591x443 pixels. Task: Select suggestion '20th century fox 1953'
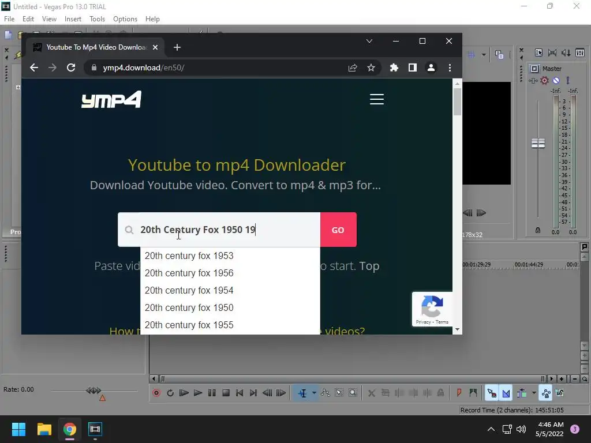coord(230,256)
